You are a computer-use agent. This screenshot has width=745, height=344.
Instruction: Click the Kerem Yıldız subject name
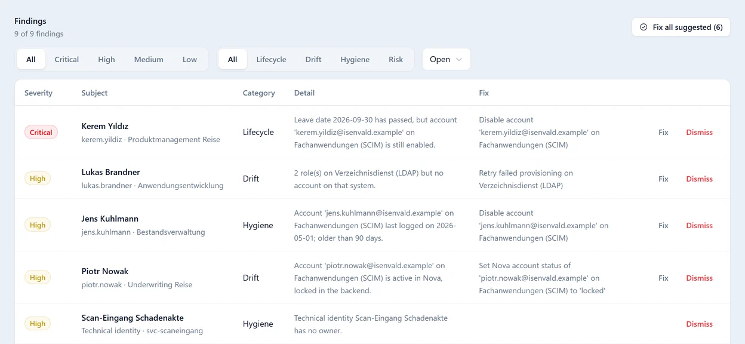[x=105, y=126]
